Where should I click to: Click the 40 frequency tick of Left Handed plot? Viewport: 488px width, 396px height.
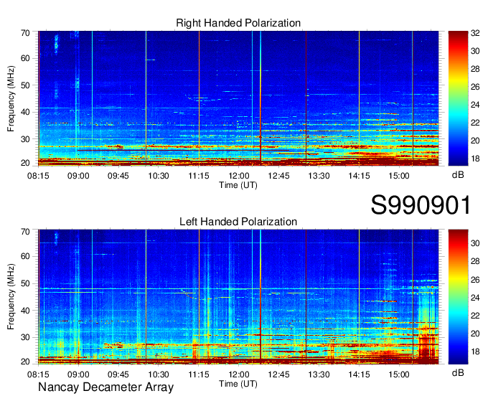[25, 311]
